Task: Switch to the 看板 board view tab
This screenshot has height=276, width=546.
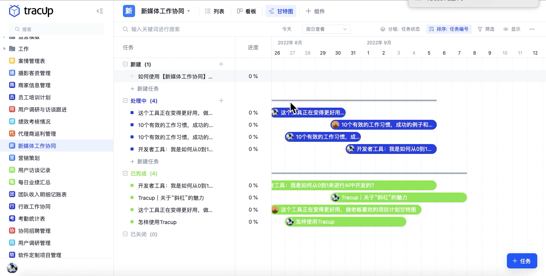Action: [246, 11]
